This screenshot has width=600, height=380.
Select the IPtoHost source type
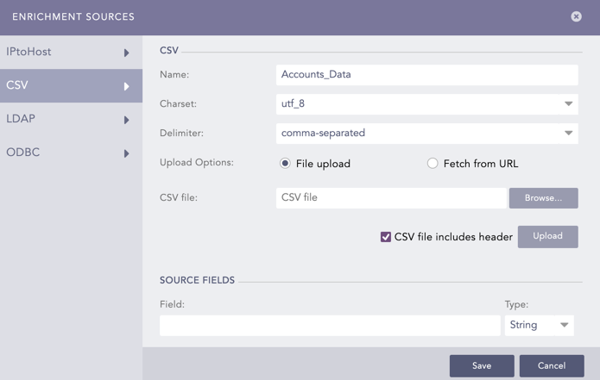click(71, 52)
